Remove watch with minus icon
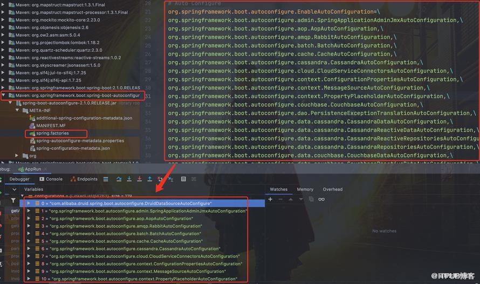Viewport: 480px width, 284px height. (280, 199)
